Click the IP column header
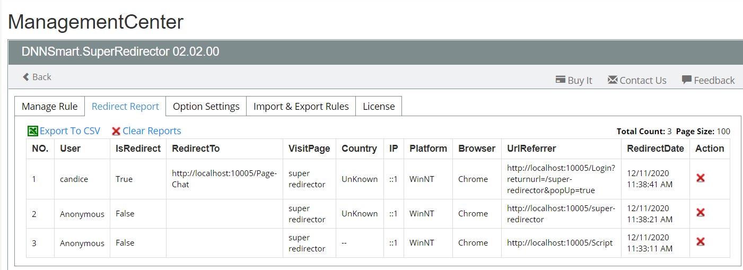Screen dimensions: 743x270 point(394,149)
